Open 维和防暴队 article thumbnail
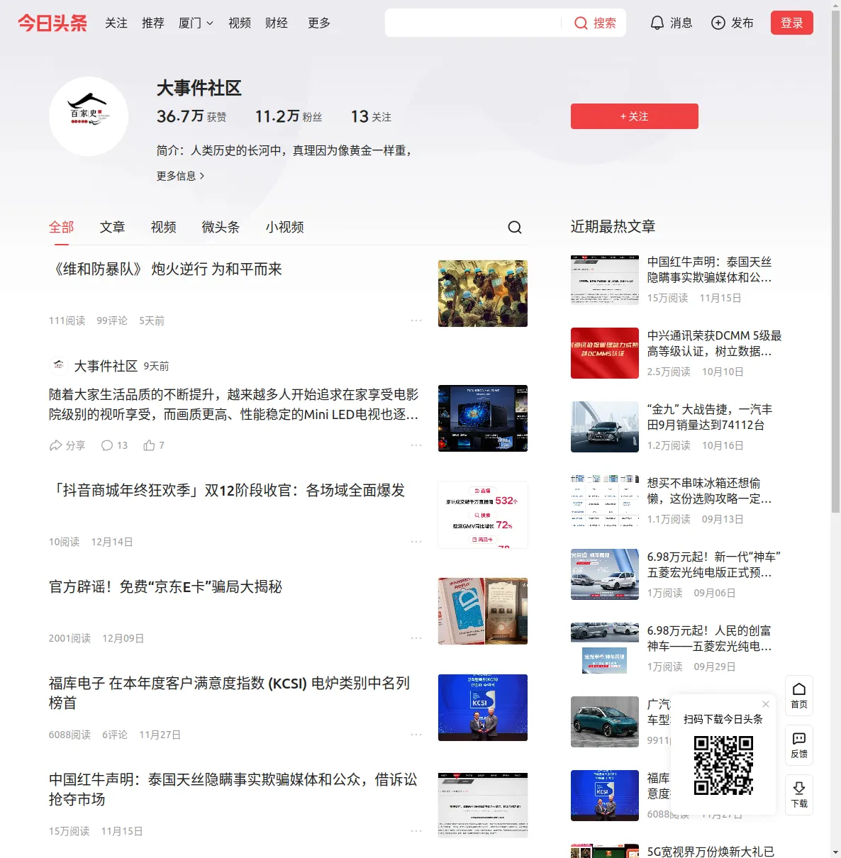The height and width of the screenshot is (858, 841). click(x=483, y=294)
